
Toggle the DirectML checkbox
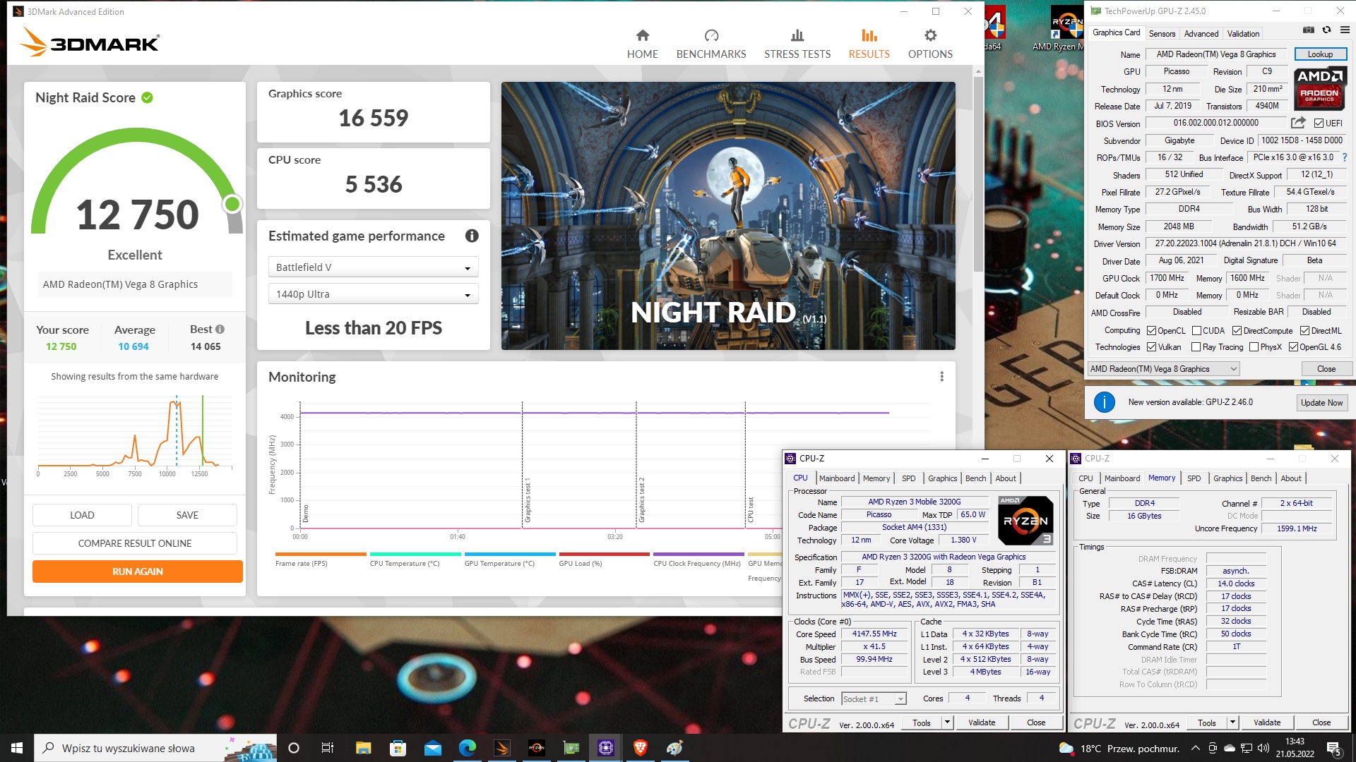pos(1304,331)
